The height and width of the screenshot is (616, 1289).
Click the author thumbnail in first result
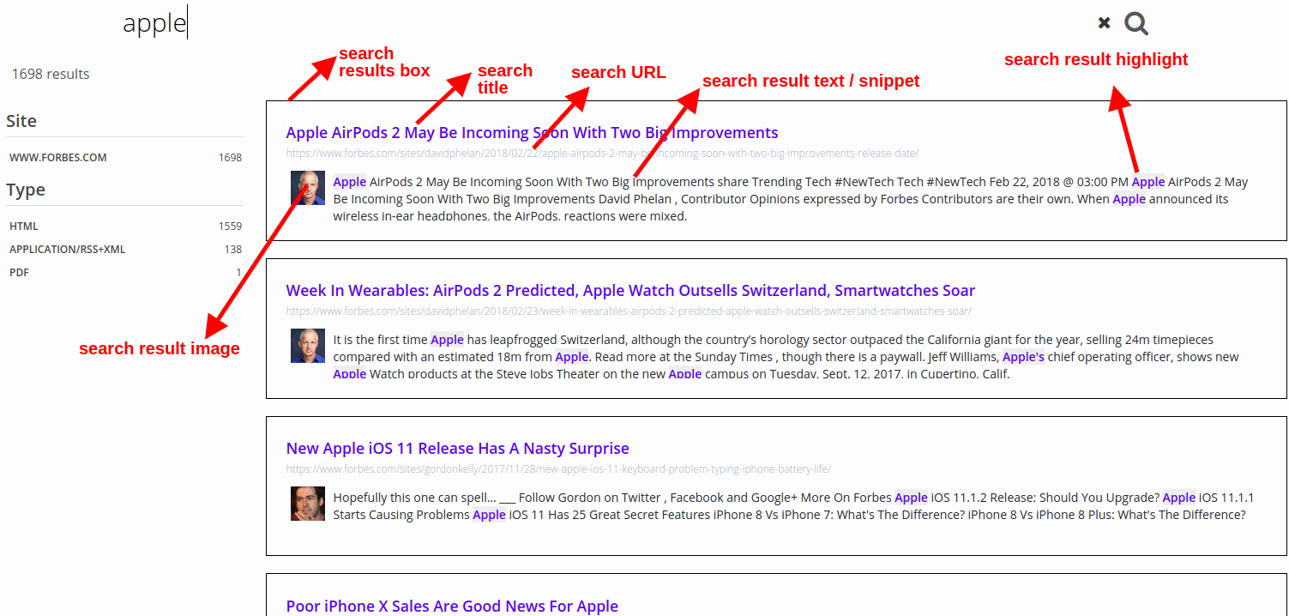307,188
